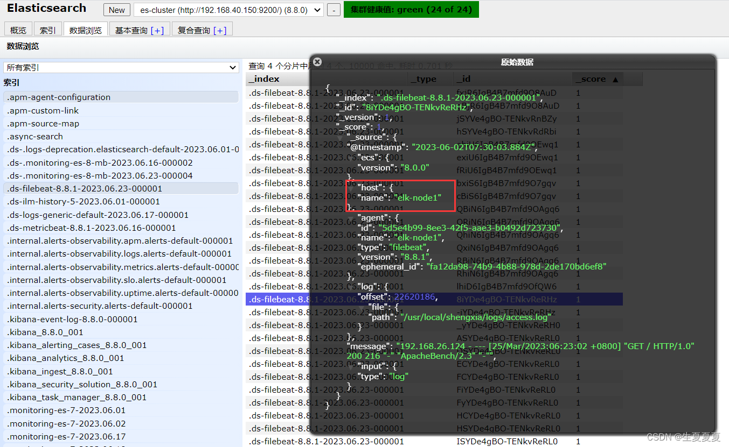
Task: Add new 复合查询 tab with [+]
Action: (x=220, y=31)
